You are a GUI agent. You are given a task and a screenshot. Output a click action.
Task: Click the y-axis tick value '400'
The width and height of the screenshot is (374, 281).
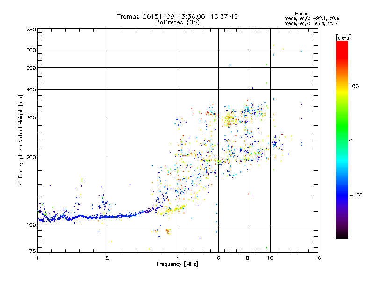pyautogui.click(x=31, y=89)
